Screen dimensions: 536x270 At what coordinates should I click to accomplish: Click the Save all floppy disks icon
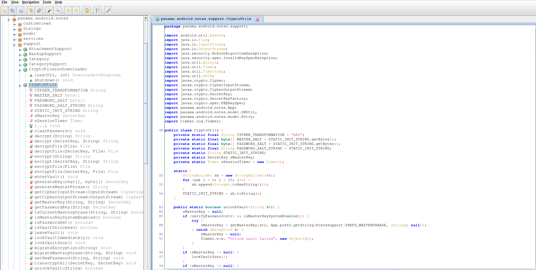[12, 11]
